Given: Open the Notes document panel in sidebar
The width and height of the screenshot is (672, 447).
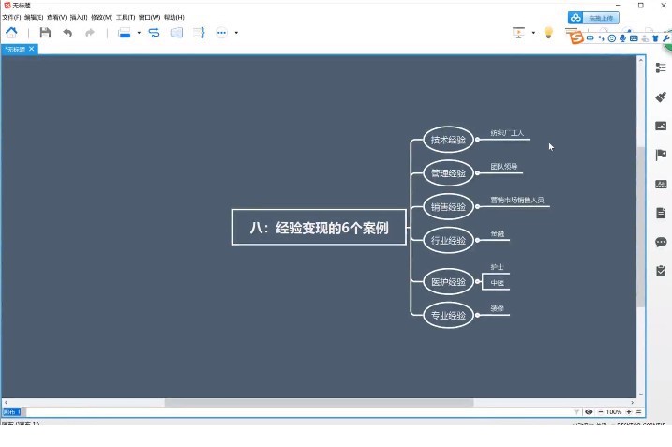Looking at the screenshot, I should (x=661, y=213).
